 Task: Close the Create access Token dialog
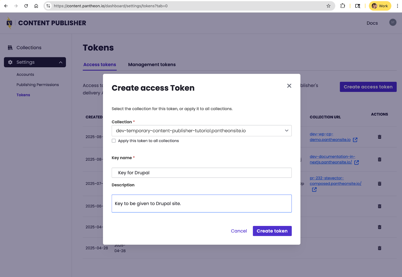[x=289, y=86]
